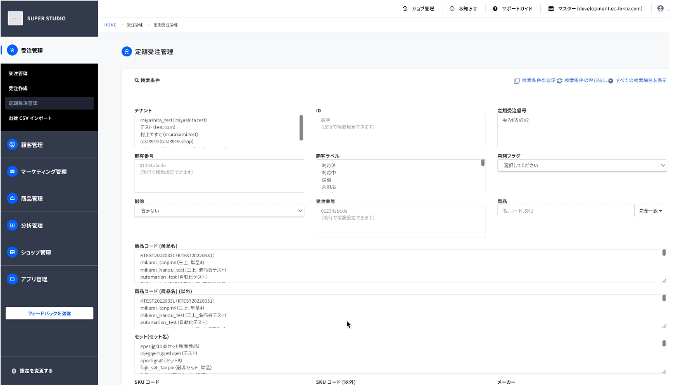This screenshot has width=684, height=385.
Task: Click the アプリ管理 sidebar icon
Action: point(12,279)
